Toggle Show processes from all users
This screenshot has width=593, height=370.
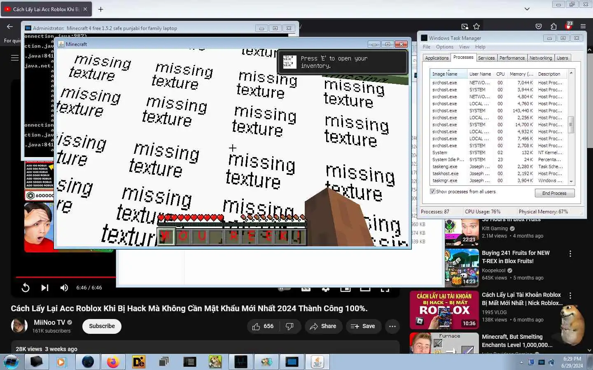(432, 192)
